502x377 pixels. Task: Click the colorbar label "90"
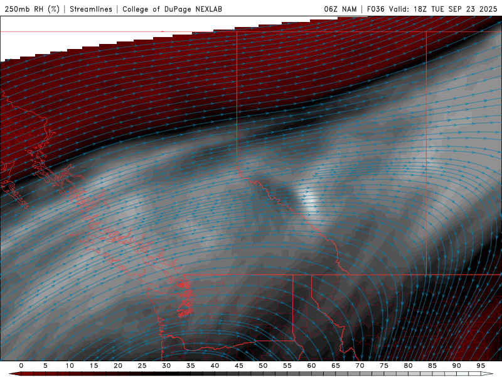457,366
